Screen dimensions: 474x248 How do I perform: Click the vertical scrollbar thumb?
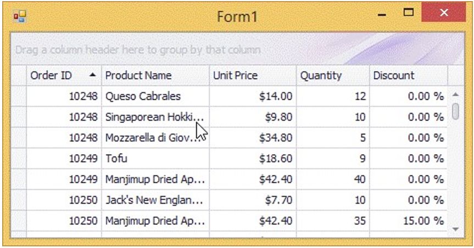pyautogui.click(x=455, y=110)
